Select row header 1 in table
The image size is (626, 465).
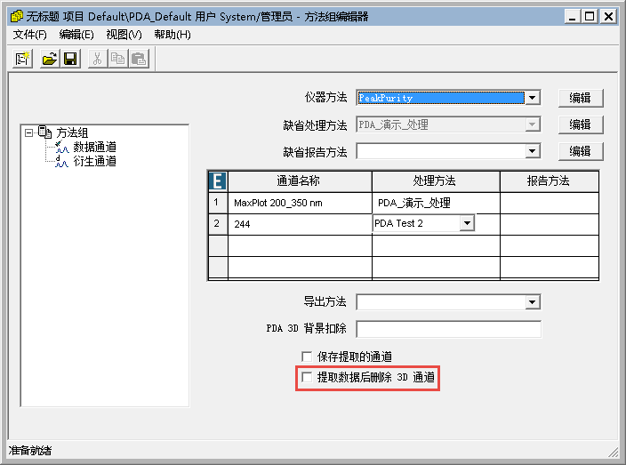point(218,203)
